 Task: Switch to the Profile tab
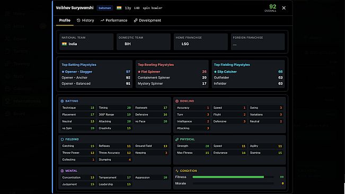coord(65,21)
